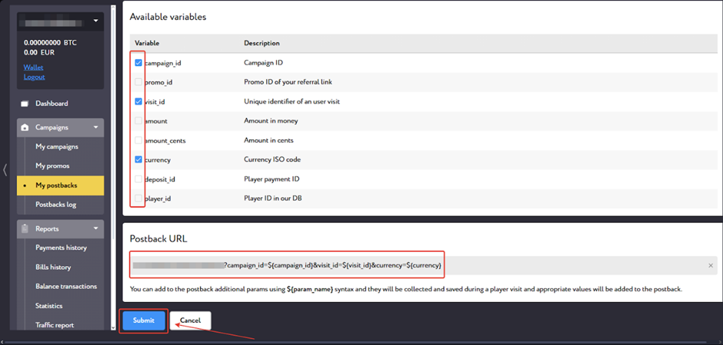This screenshot has width=723, height=345.
Task: Collapse the Reports menu arrow
Action: tap(95, 229)
